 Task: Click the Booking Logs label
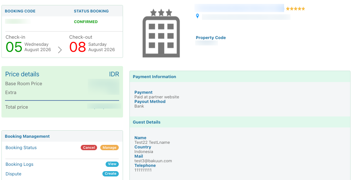(20, 164)
